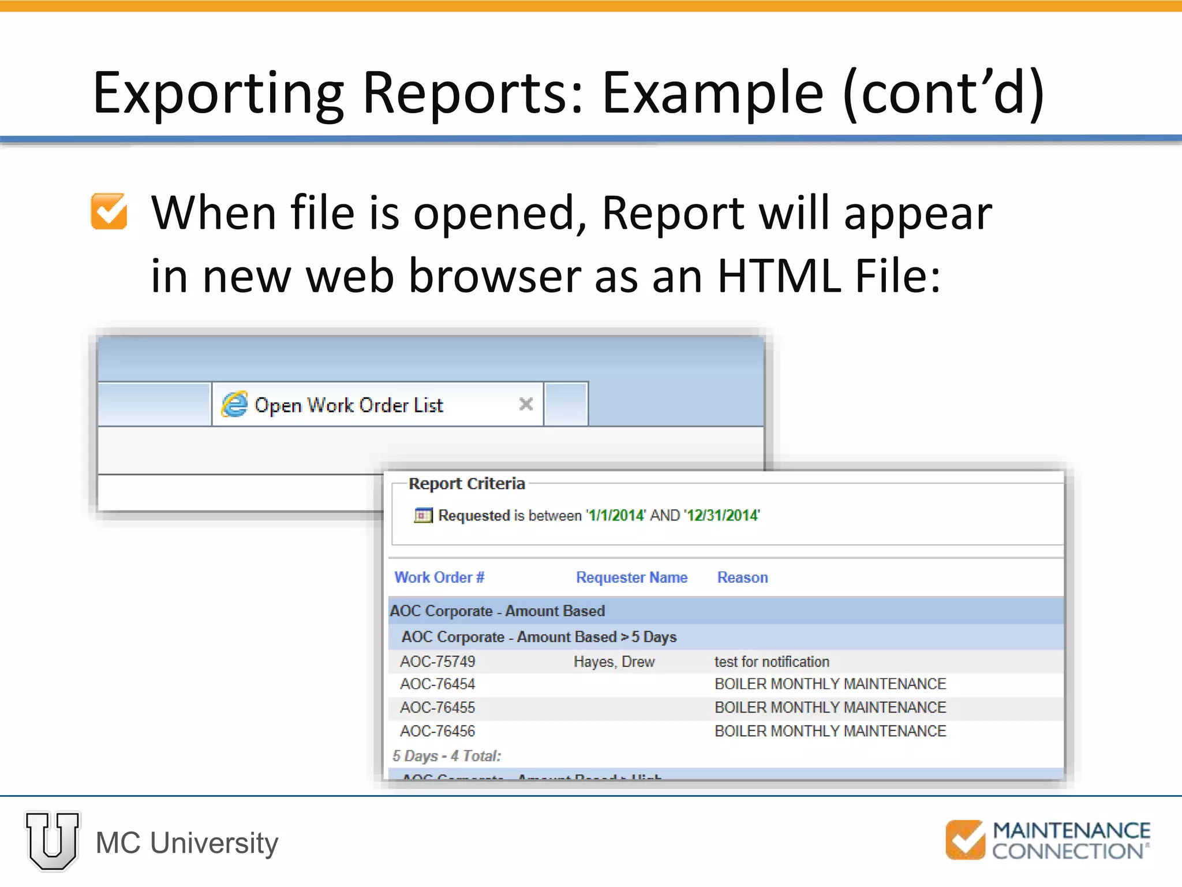Click work order AOC-75749

pyautogui.click(x=437, y=662)
